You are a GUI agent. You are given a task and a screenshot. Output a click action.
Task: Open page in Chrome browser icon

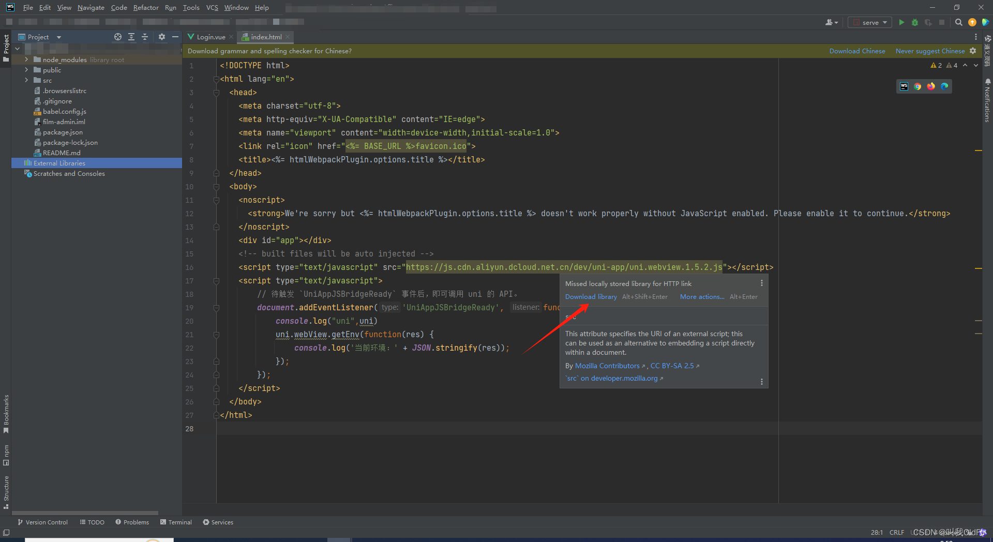917,86
